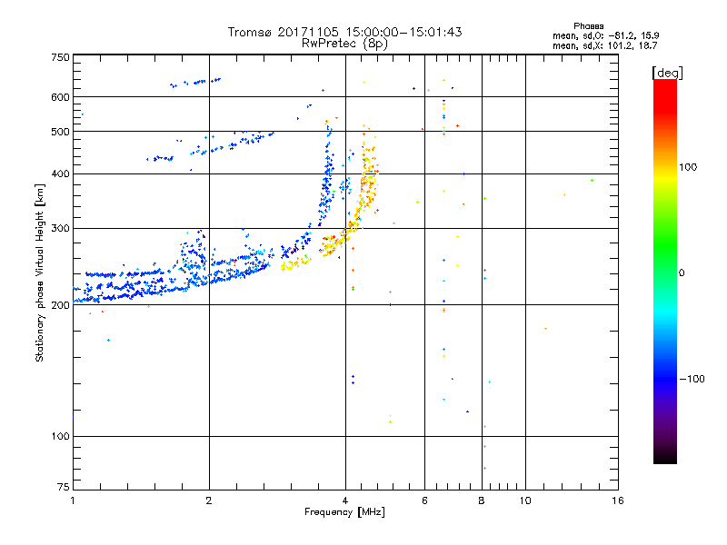Click the x-axis tick label '10'
Viewport: 727px width, 545px height.
525,500
